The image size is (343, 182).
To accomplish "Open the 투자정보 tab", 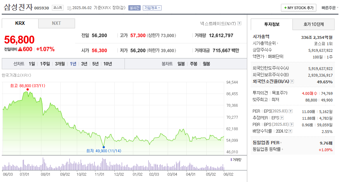I will [x=272, y=24].
